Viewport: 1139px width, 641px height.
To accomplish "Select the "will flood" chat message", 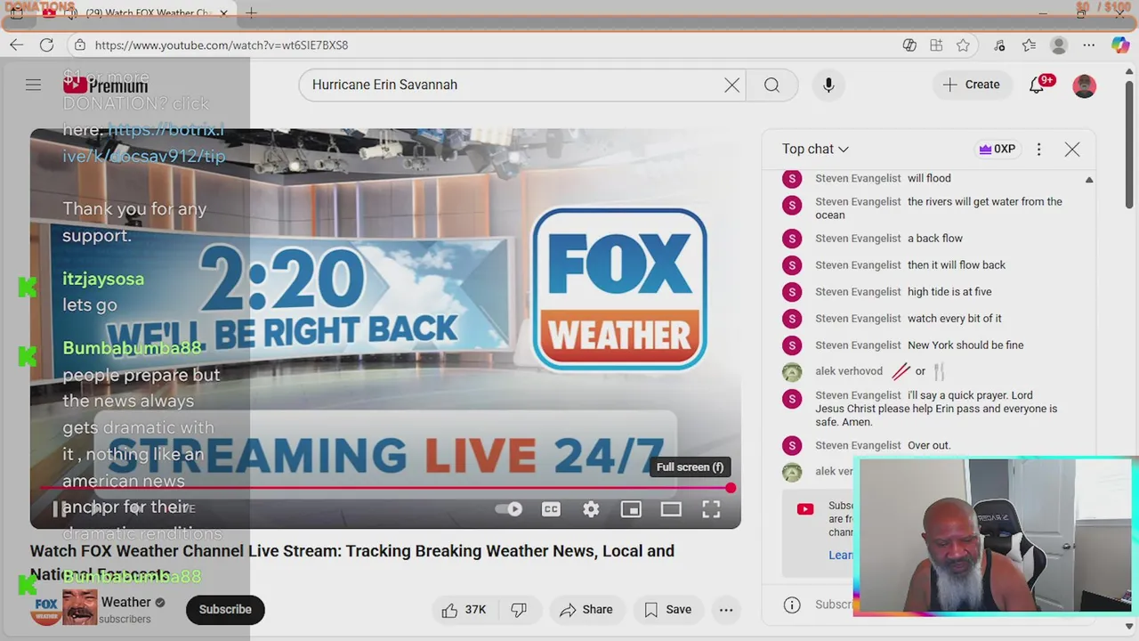I will point(929,179).
